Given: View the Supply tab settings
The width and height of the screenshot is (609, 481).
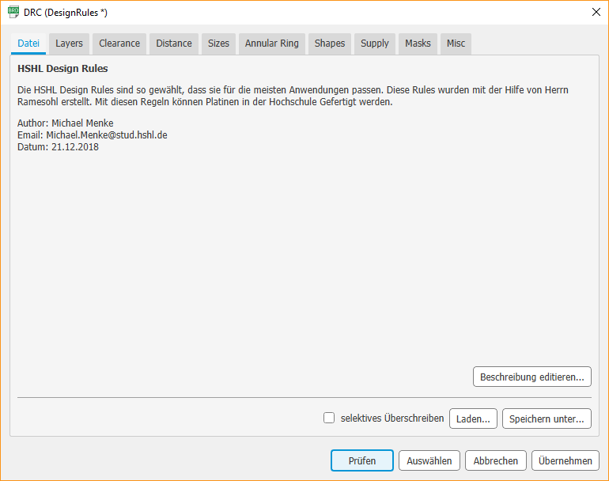Looking at the screenshot, I should 375,44.
